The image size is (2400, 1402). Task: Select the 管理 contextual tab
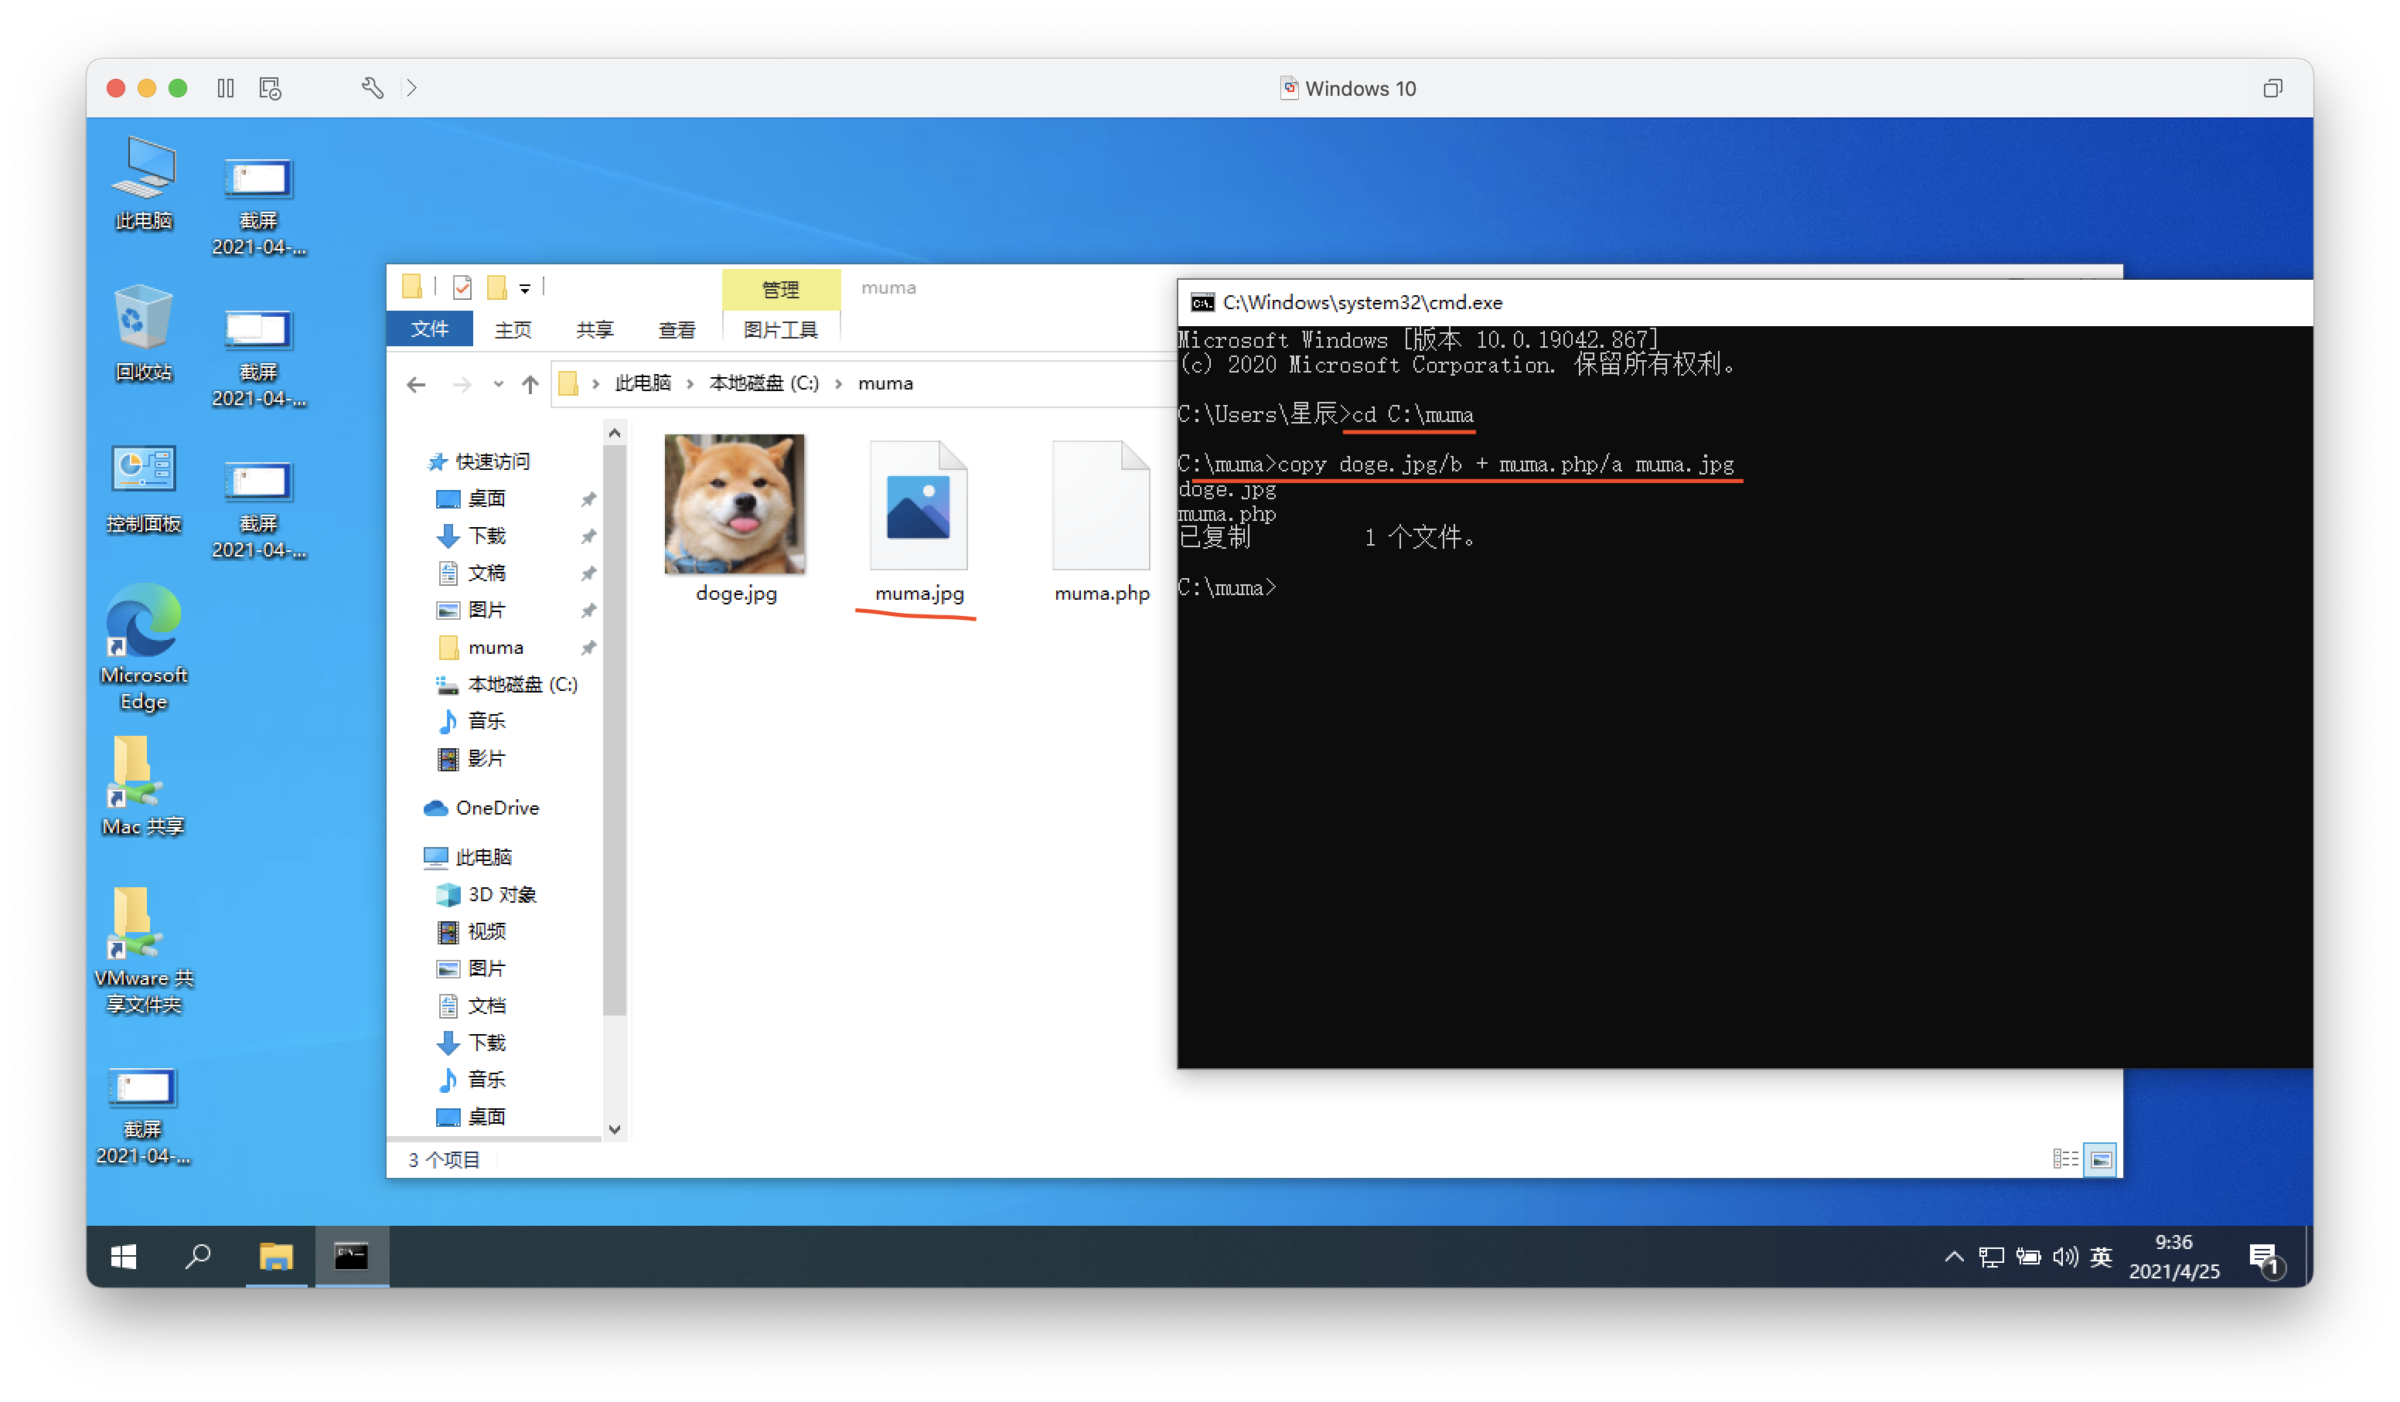coord(780,289)
